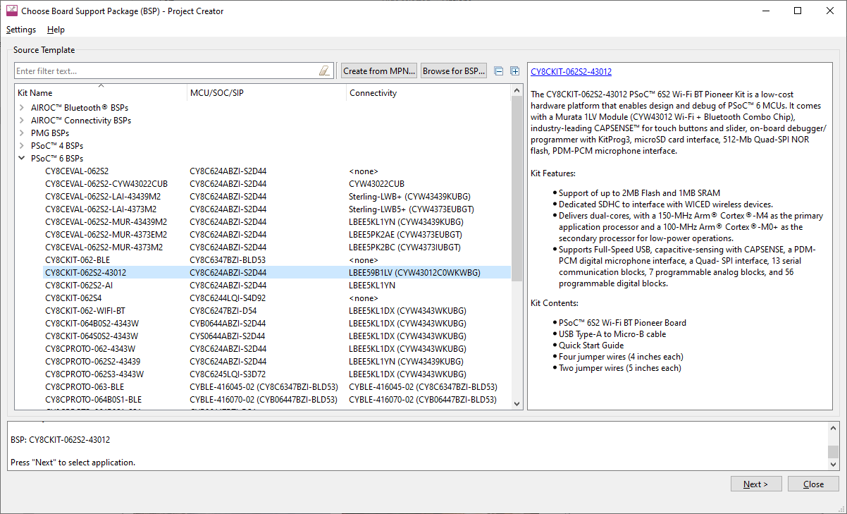Select the CY8CEVAL-062S2-MUR-4373M2 kit
This screenshot has width=847, height=514.
tap(104, 247)
